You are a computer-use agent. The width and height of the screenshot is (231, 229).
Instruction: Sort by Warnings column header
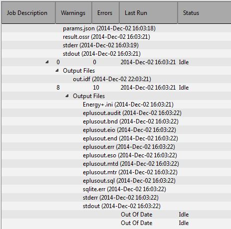[73, 13]
